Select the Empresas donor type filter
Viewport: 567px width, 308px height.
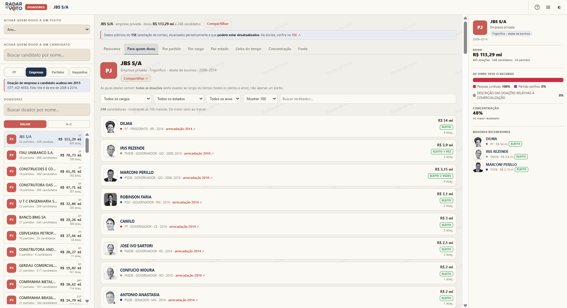coord(36,72)
